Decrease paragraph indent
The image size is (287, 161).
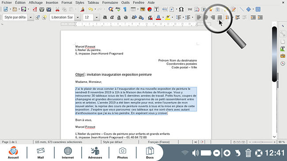point(260,17)
